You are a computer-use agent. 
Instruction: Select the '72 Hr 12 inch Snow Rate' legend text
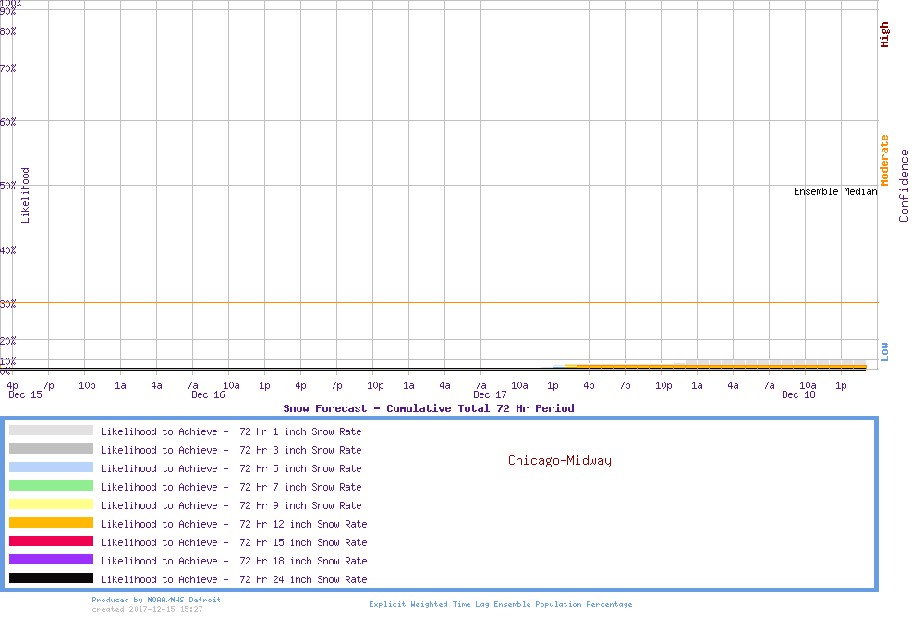click(303, 524)
